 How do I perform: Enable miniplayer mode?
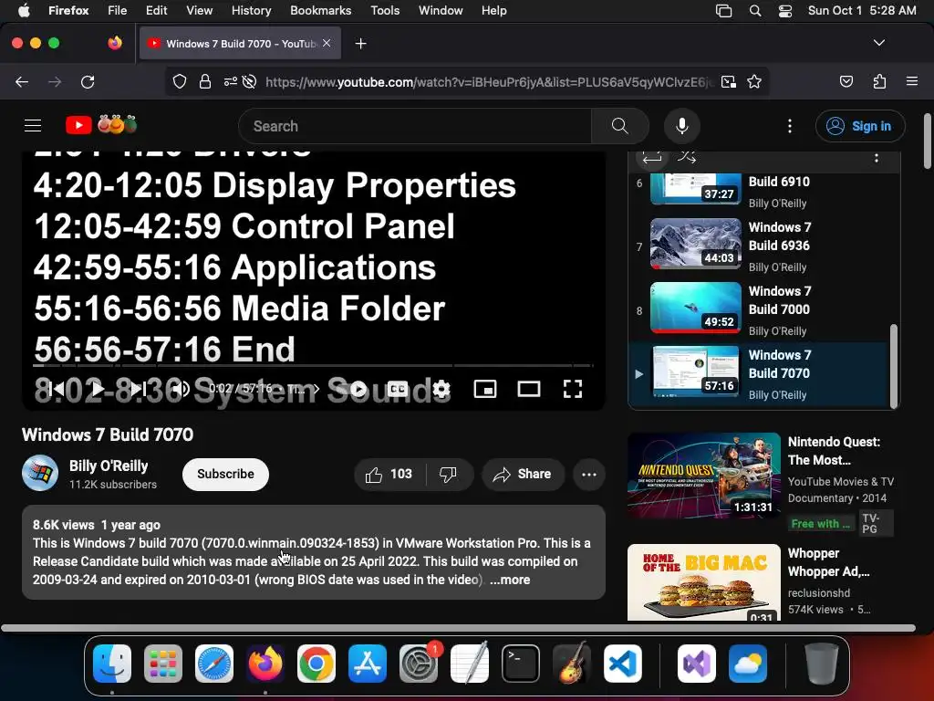pos(485,389)
